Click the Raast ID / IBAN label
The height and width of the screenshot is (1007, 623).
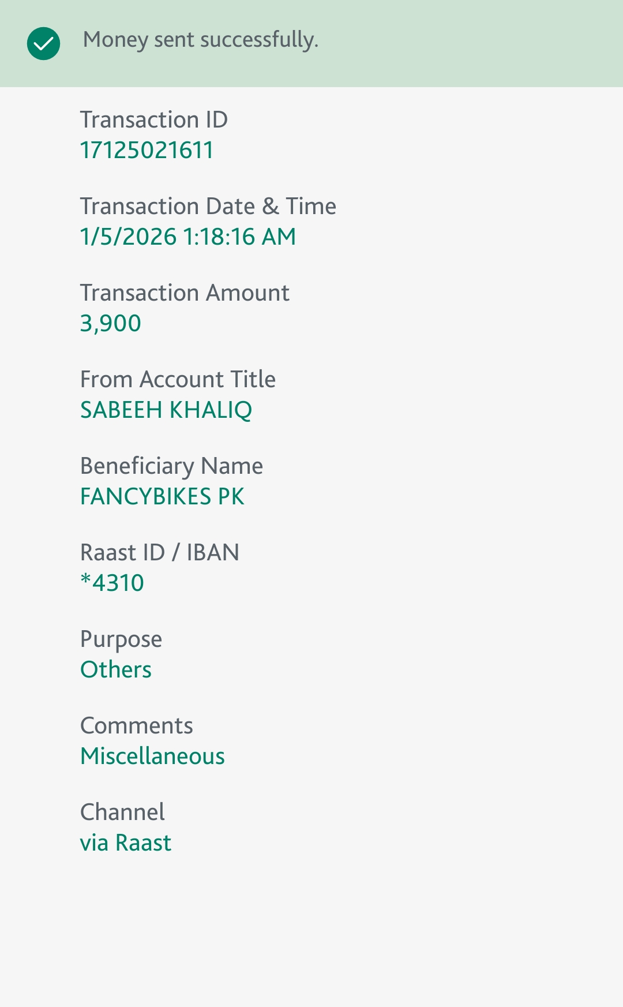tap(159, 552)
